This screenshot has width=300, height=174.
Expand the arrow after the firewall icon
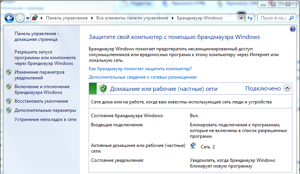(x=42, y=18)
